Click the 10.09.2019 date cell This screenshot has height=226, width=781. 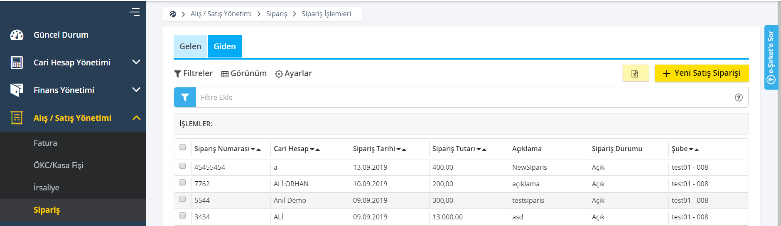[370, 184]
